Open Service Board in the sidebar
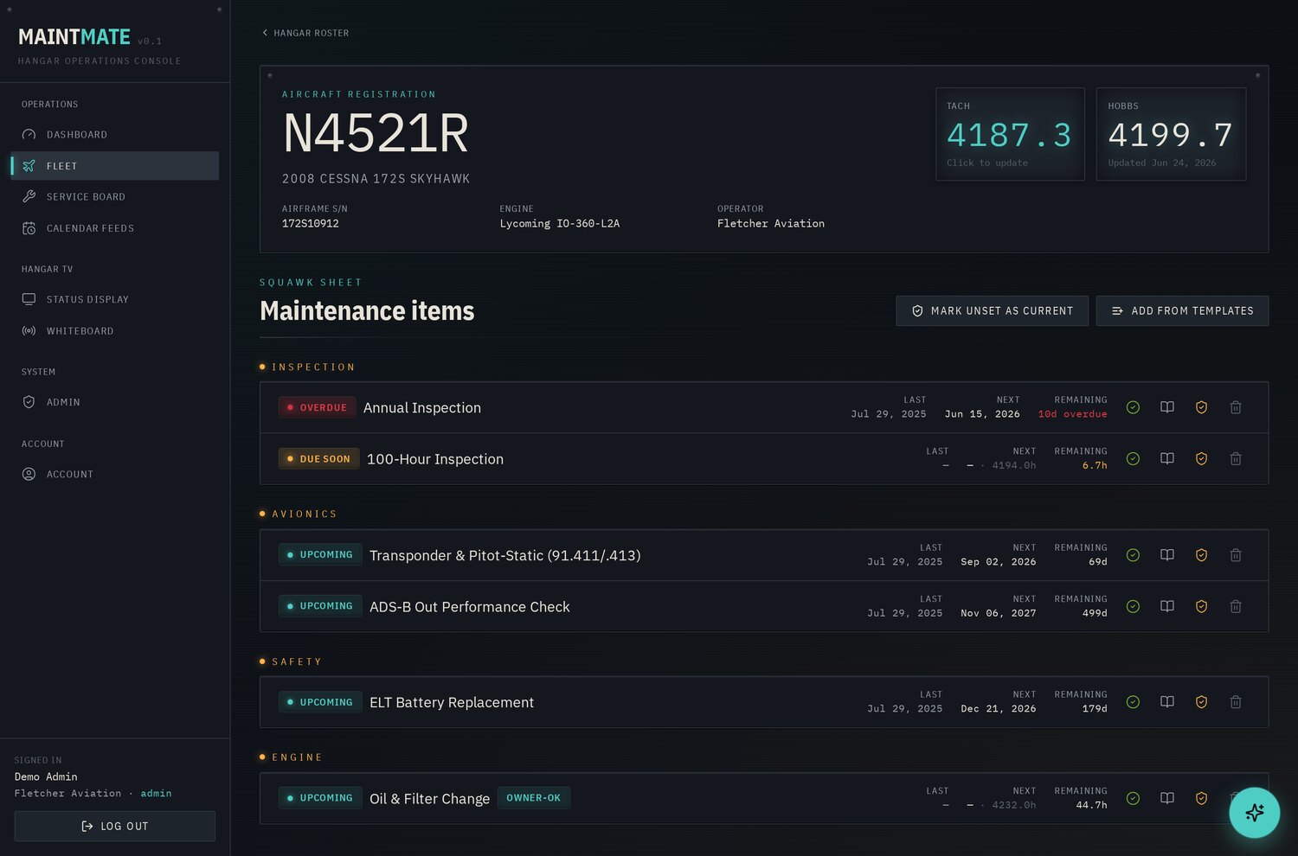 [x=114, y=197]
